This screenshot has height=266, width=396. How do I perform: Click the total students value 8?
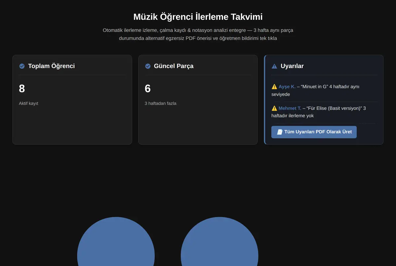pyautogui.click(x=22, y=88)
